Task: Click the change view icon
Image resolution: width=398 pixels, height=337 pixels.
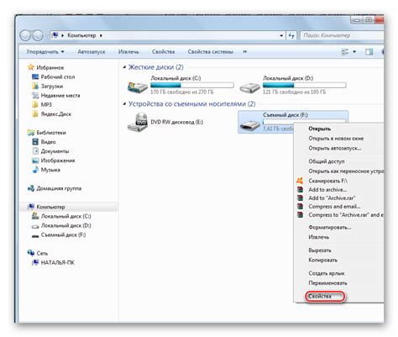Action: click(x=345, y=52)
